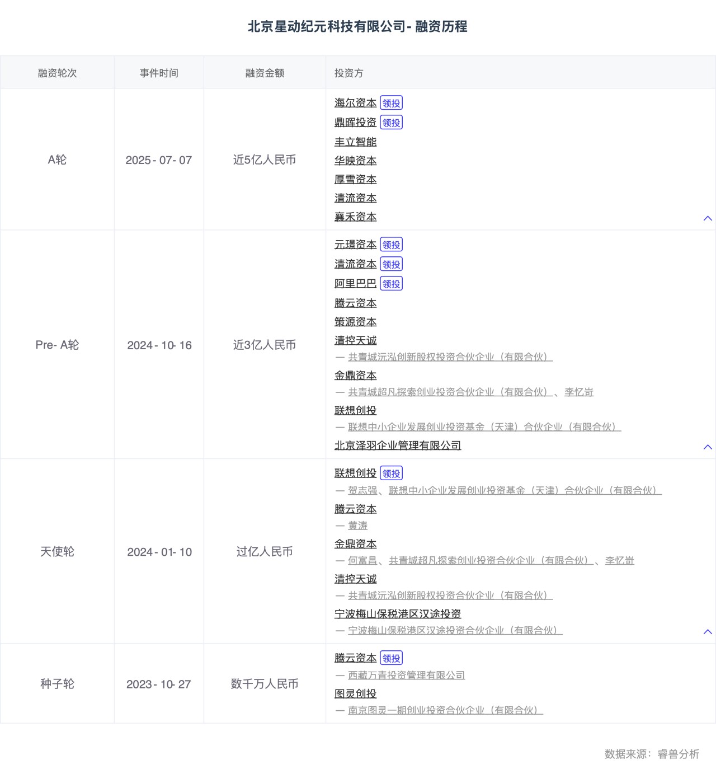Open 腾云资本 link in 种子轮 row

tap(355, 658)
